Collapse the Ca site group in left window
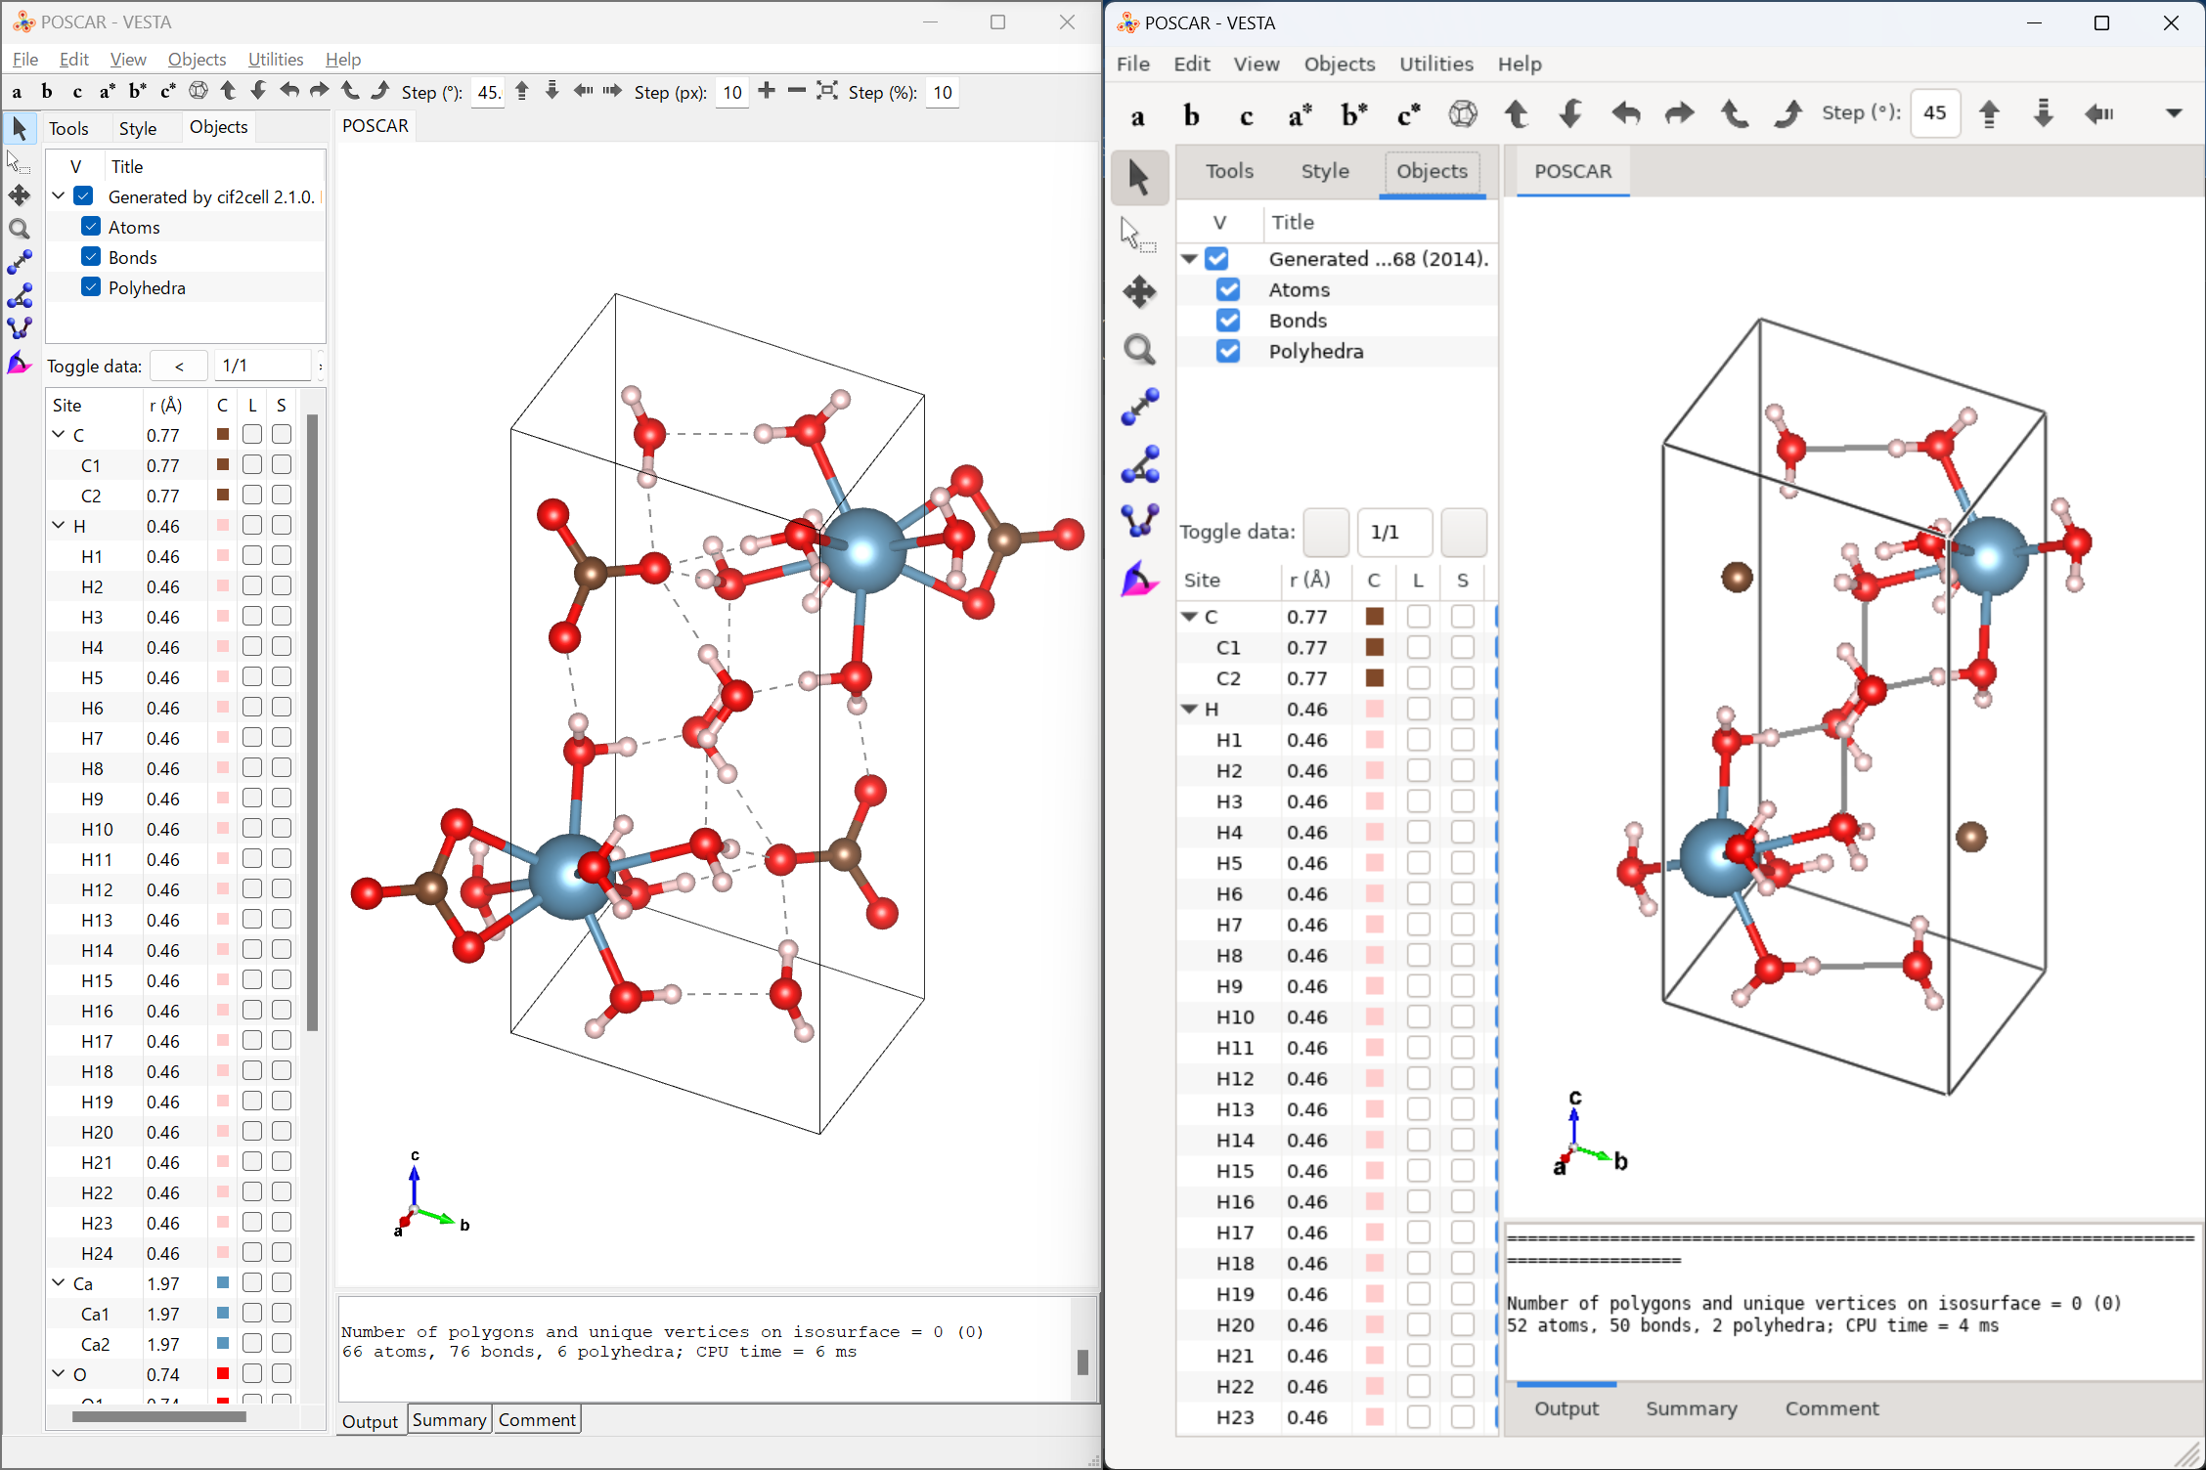The width and height of the screenshot is (2206, 1470). [59, 1283]
